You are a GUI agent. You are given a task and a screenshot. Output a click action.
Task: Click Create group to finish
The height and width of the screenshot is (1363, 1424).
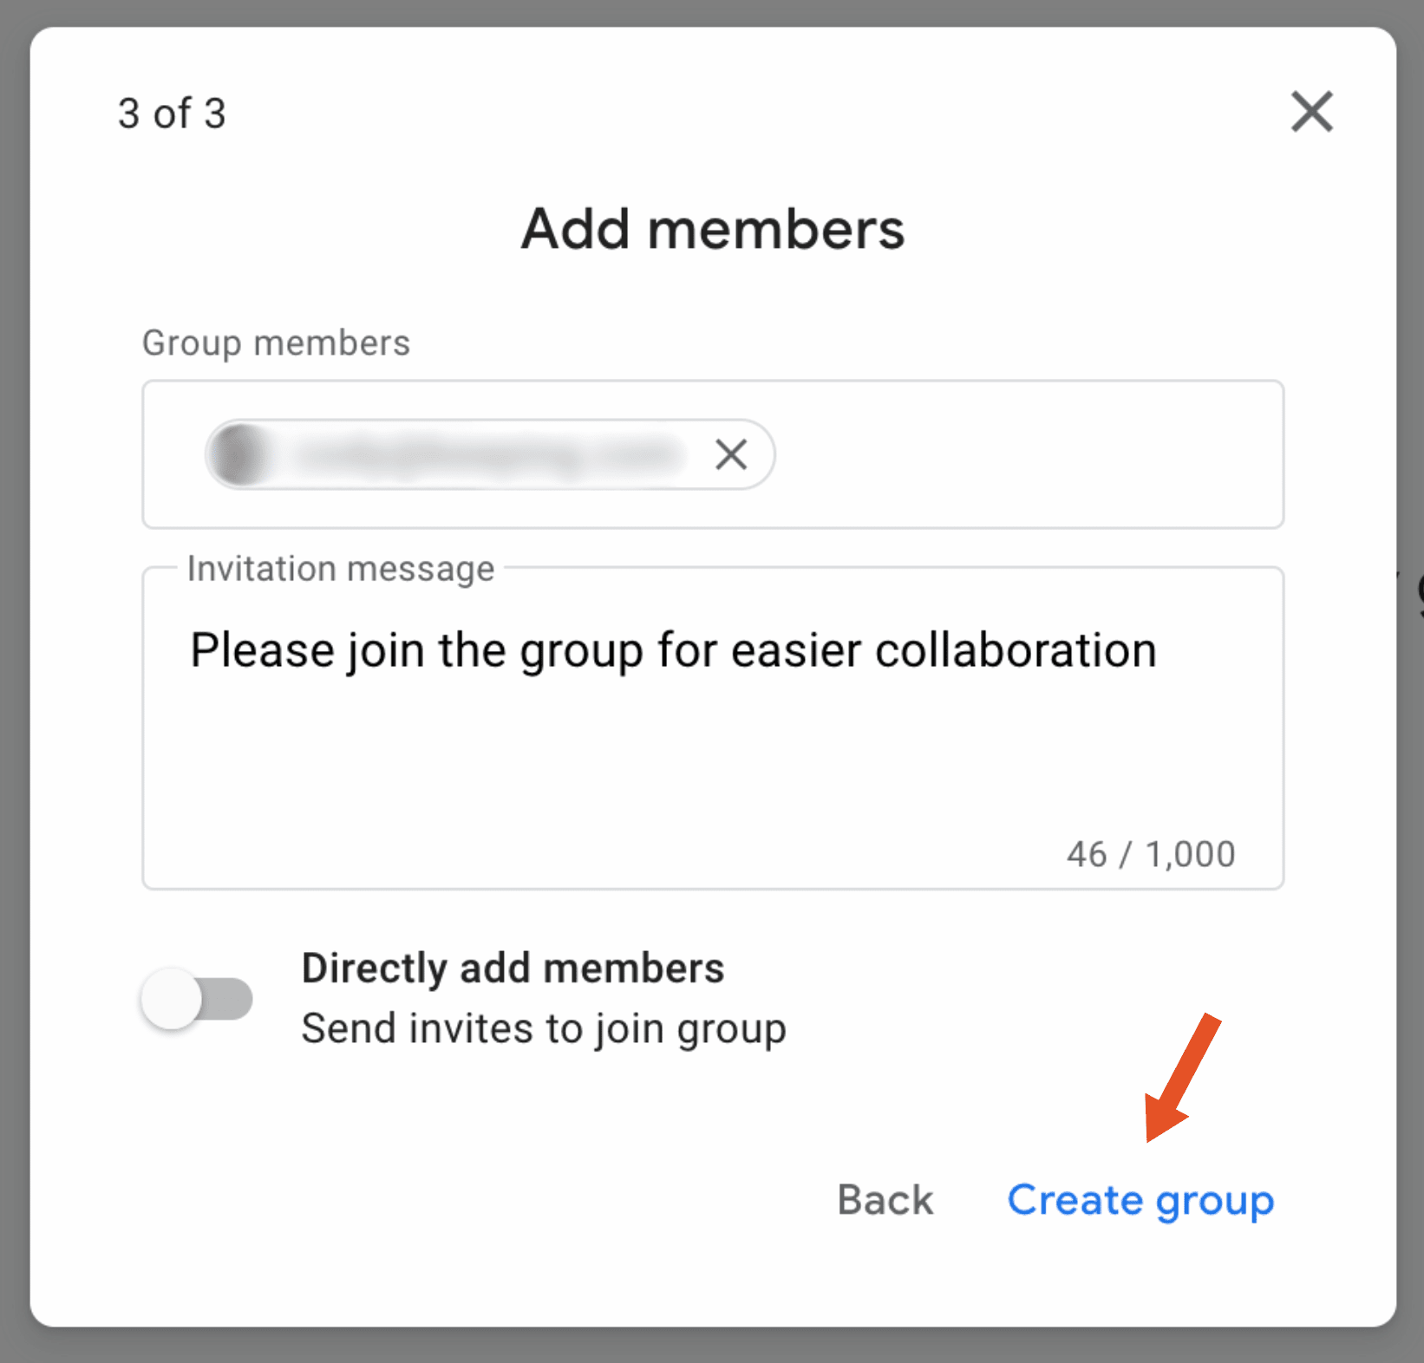[1140, 1200]
